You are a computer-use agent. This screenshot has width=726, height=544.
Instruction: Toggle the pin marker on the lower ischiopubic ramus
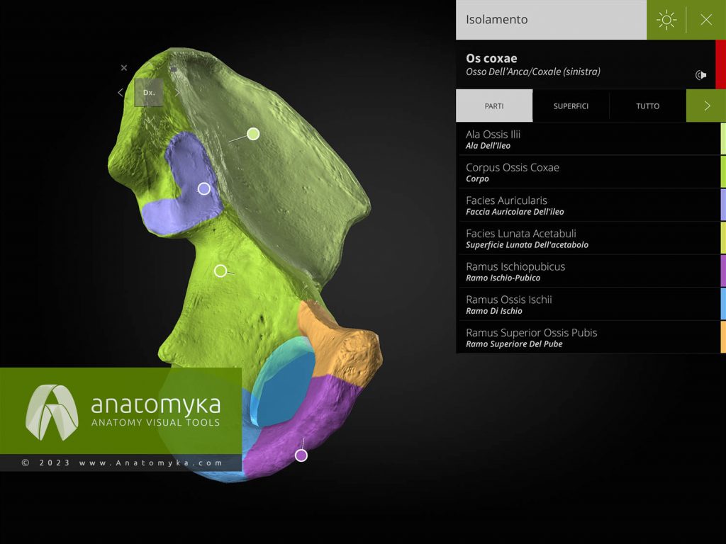coord(301,455)
